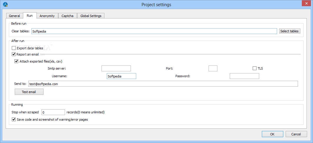Select the Run tab

point(30,16)
